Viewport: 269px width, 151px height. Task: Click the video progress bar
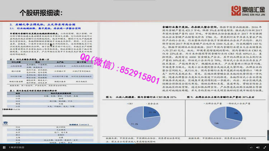click(x=134, y=143)
